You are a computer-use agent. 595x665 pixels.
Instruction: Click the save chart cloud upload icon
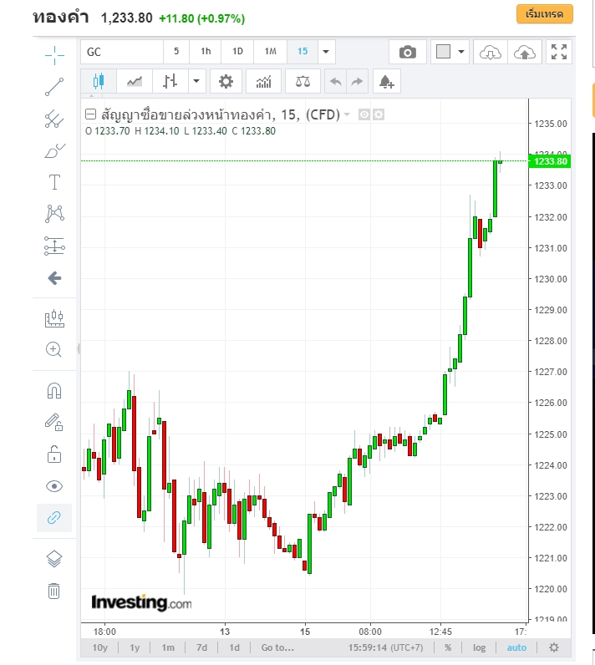(525, 52)
